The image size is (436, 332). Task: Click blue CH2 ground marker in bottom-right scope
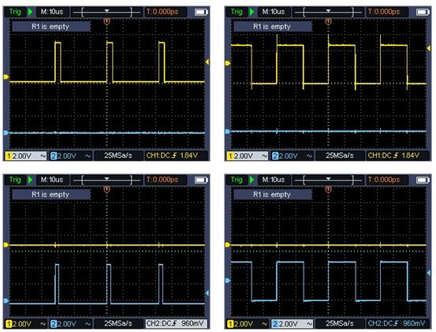point(228,281)
